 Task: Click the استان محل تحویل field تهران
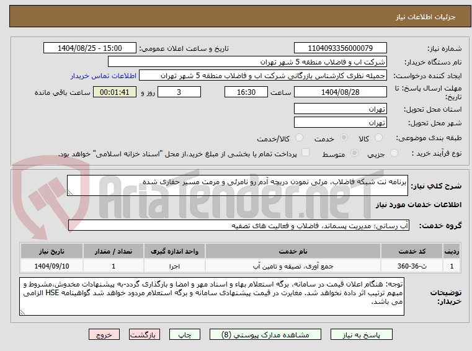[340, 109]
